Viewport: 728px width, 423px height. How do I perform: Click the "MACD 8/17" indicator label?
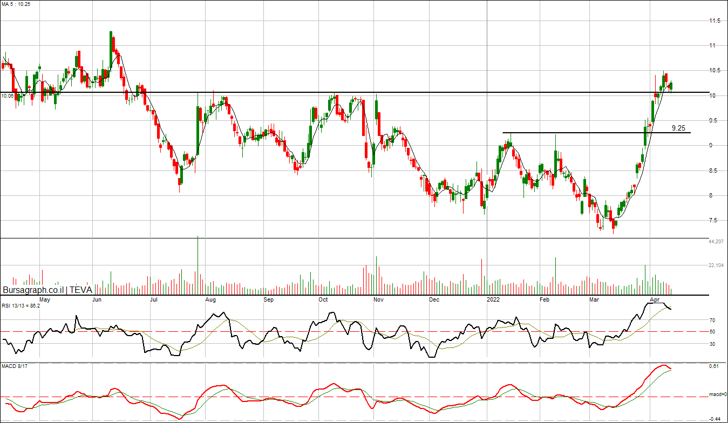click(x=13, y=367)
